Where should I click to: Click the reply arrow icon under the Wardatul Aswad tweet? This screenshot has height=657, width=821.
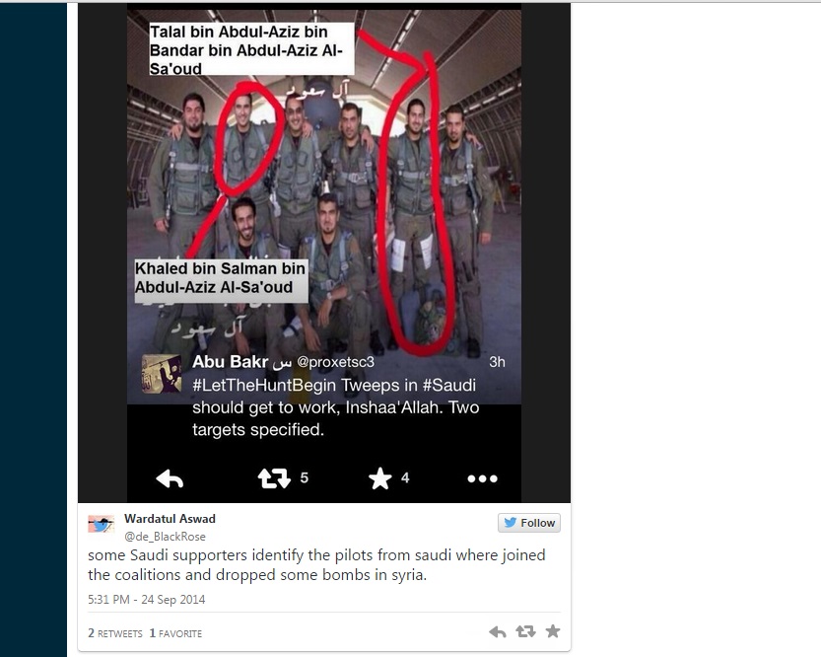point(498,632)
